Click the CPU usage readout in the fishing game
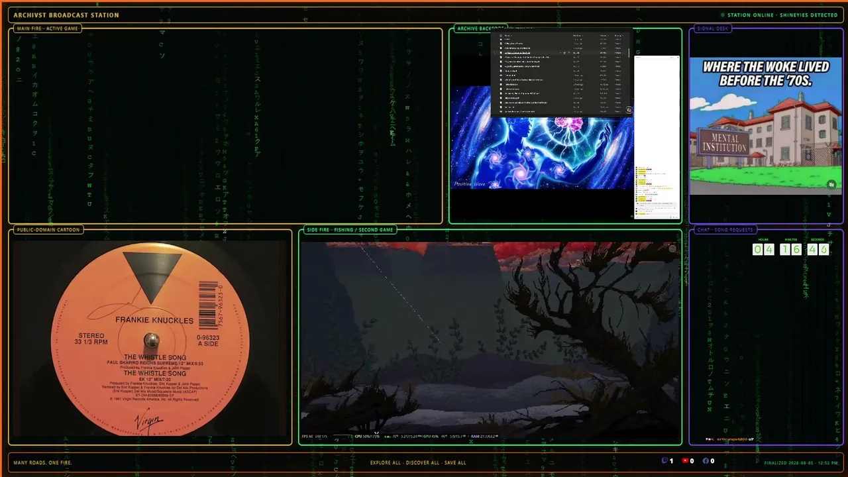 pos(368,437)
